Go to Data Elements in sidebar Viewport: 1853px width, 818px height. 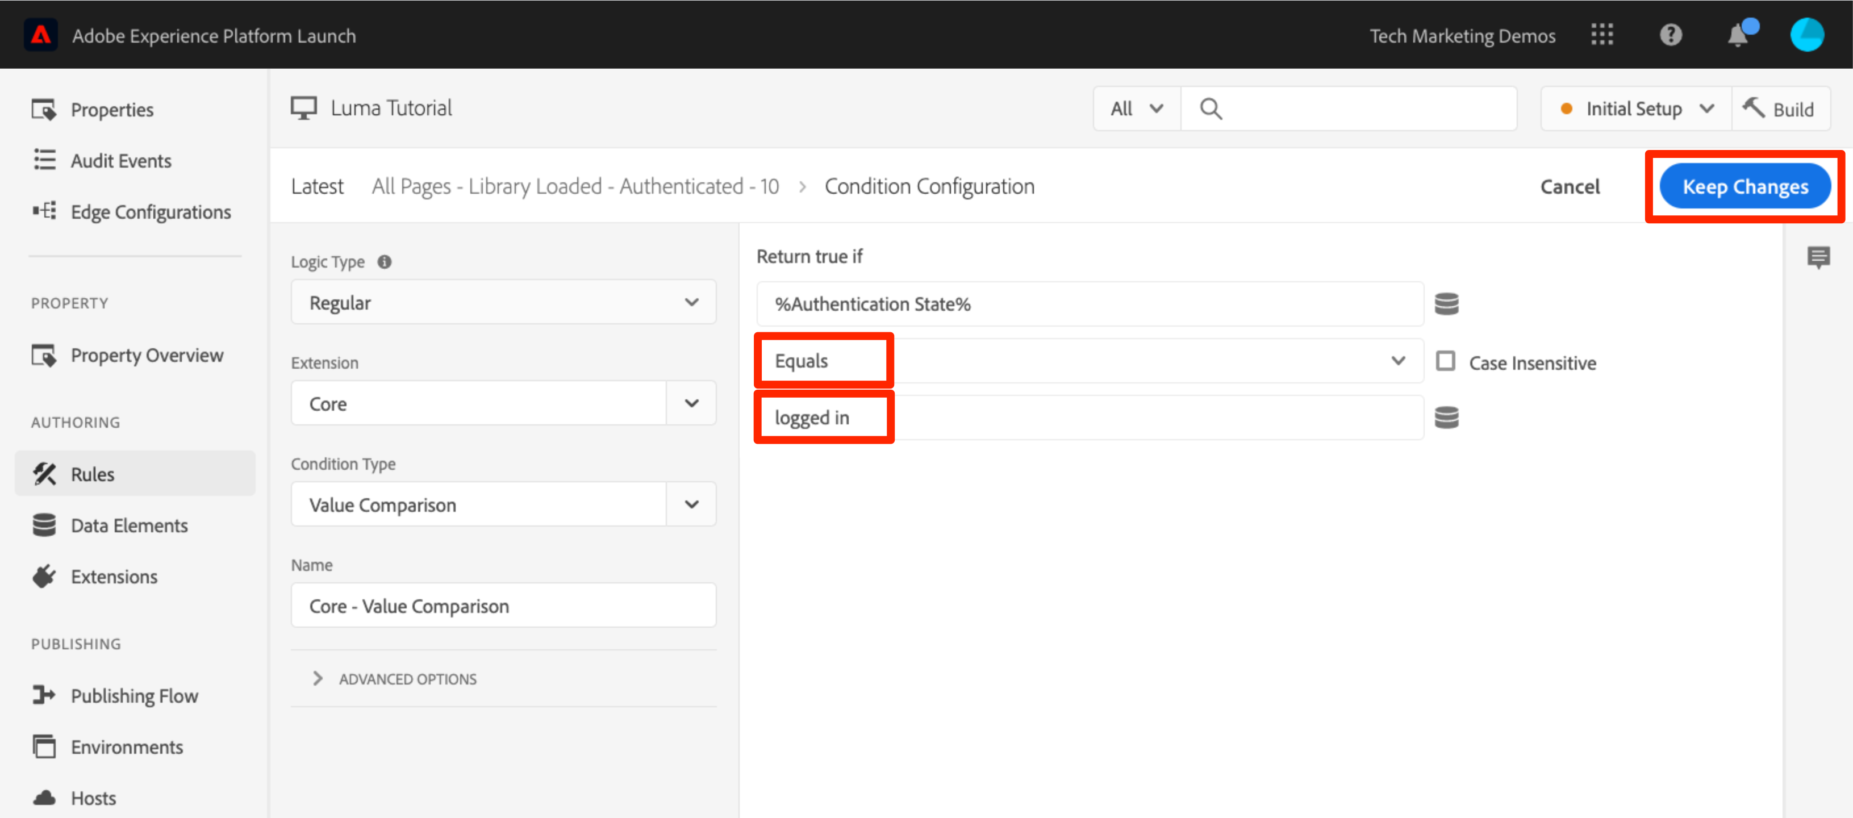tap(129, 525)
